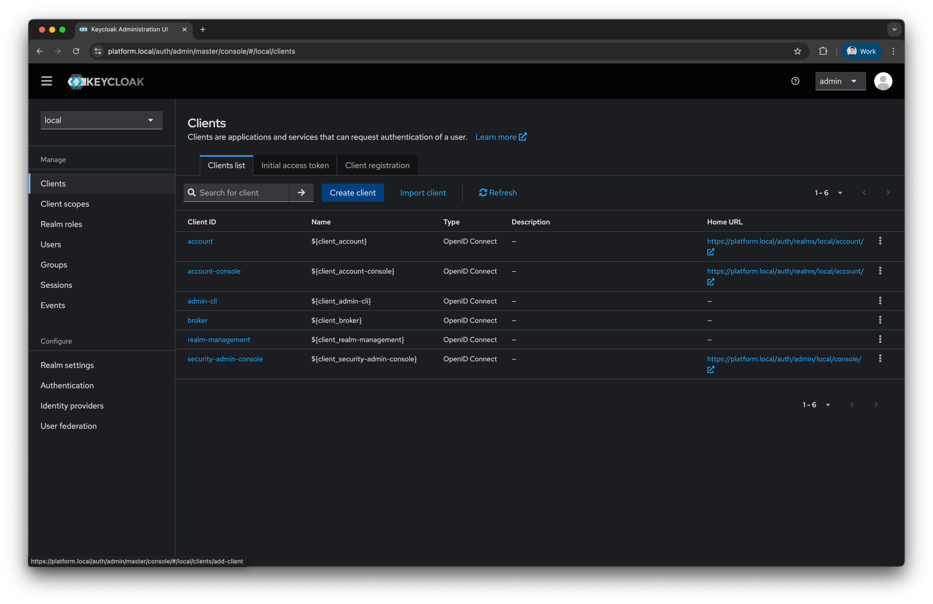The image size is (933, 604).
Task: Go to the next page of clients
Action: 887,193
